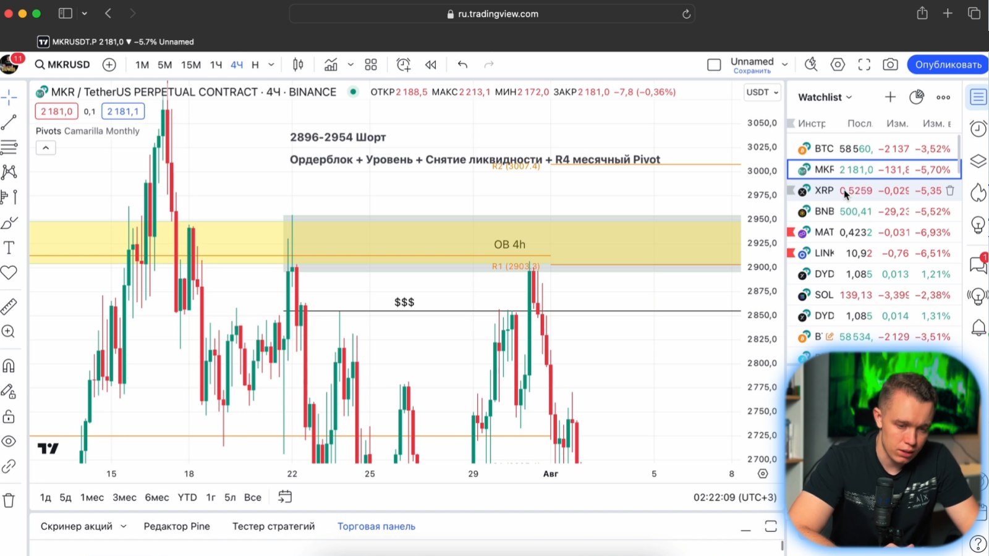Image resolution: width=989 pixels, height=556 pixels.
Task: Open the indicators dialog
Action: [331, 65]
